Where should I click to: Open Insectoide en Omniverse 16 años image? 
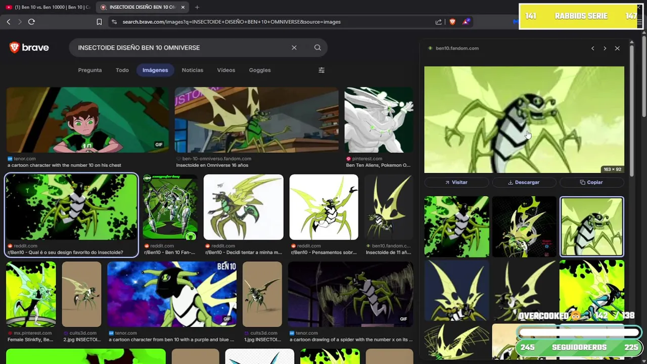(256, 120)
